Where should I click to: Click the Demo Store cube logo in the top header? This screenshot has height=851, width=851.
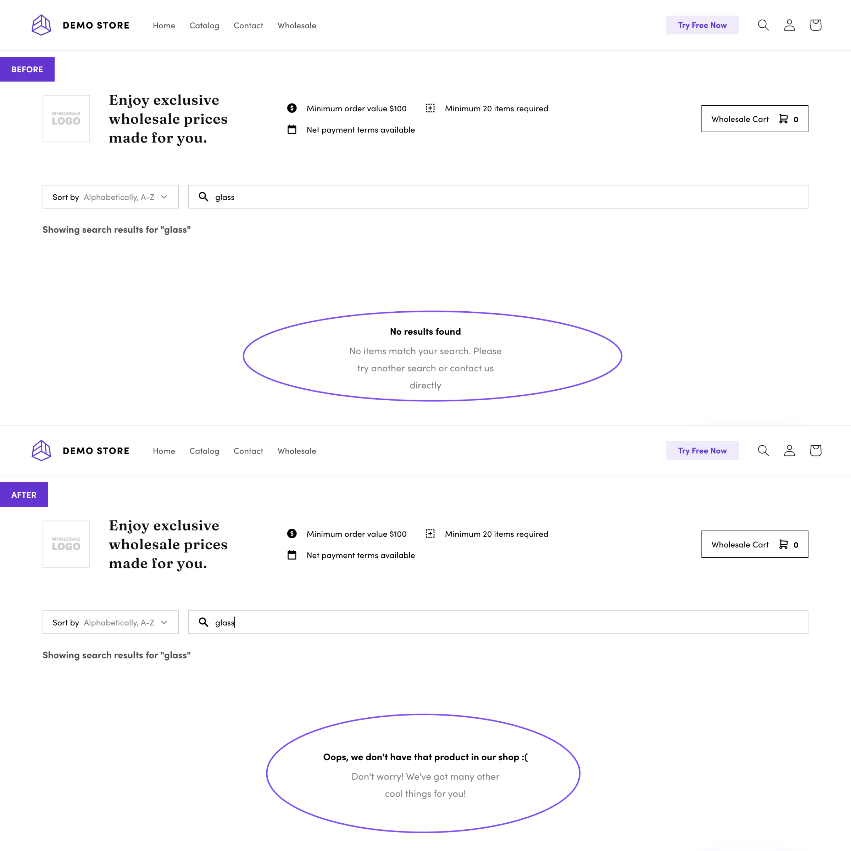pos(41,25)
